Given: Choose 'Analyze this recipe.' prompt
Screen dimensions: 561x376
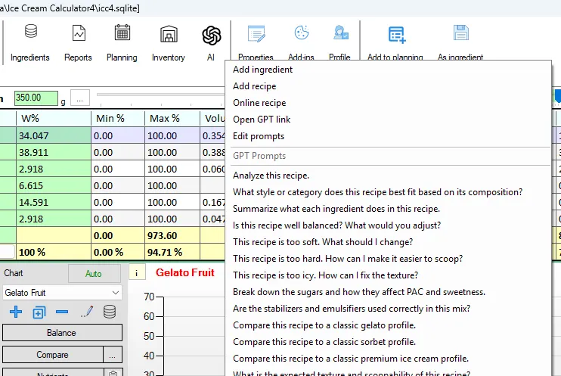Looking at the screenshot, I should pos(388,176).
